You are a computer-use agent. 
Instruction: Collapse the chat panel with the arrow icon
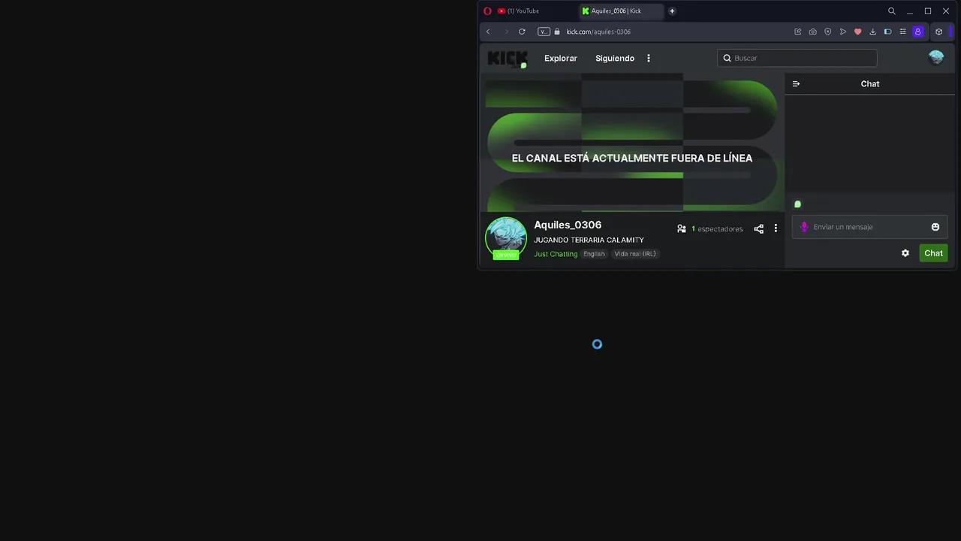click(797, 83)
